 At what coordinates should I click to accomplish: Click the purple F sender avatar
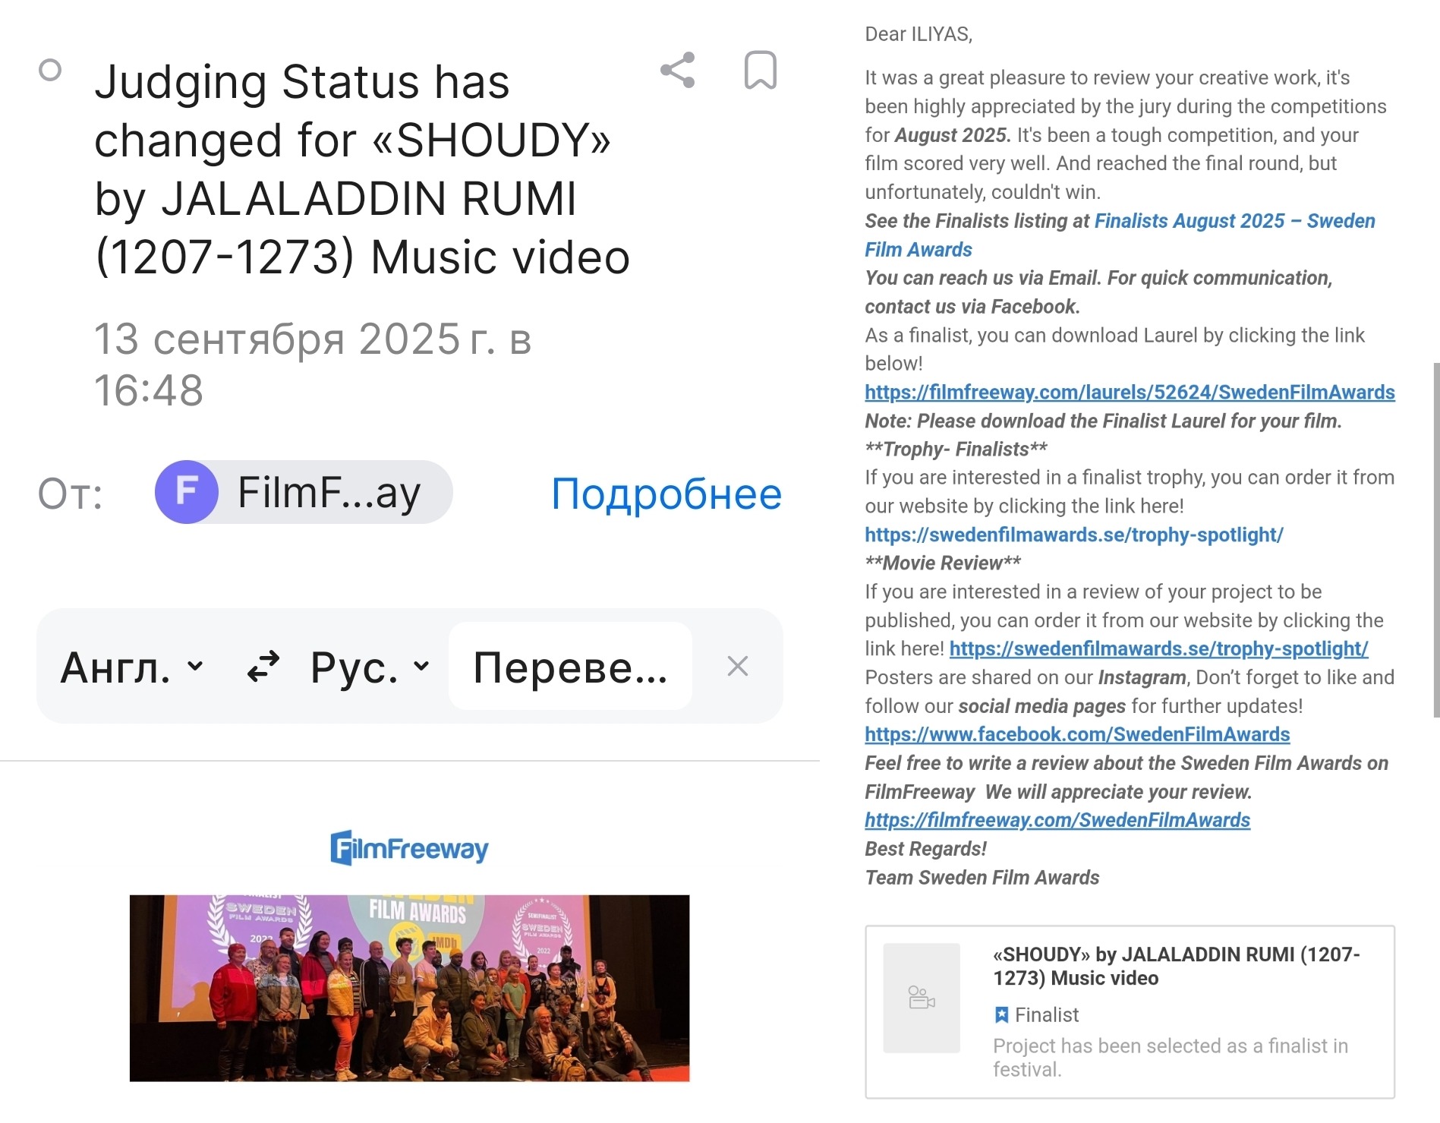pos(187,492)
